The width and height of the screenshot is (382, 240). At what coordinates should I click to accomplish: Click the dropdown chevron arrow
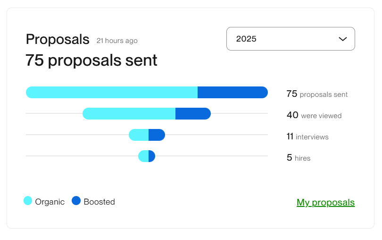[343, 39]
